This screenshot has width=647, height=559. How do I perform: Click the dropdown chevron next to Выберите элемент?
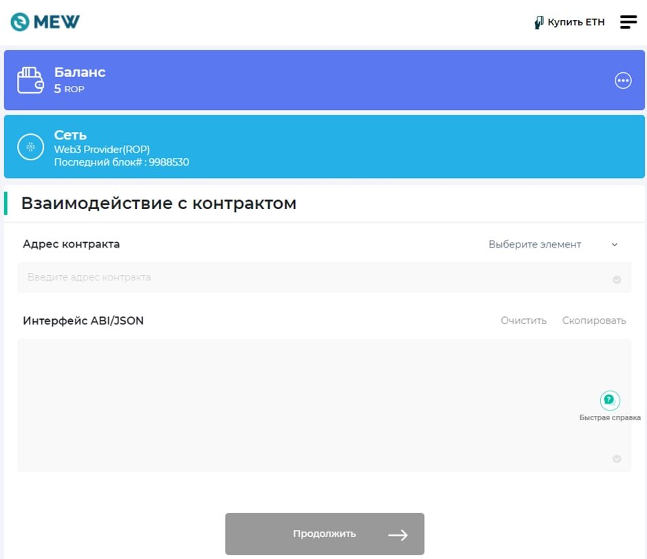pos(614,245)
